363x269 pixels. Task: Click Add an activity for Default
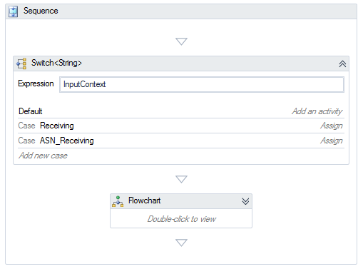[x=317, y=111]
